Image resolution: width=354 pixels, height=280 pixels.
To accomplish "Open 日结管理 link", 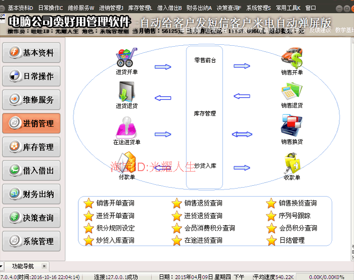I will [292, 240].
